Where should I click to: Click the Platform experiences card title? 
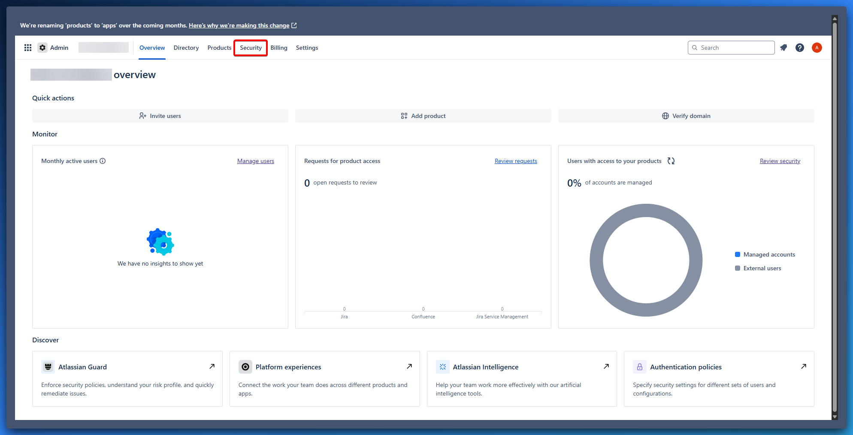pos(288,367)
